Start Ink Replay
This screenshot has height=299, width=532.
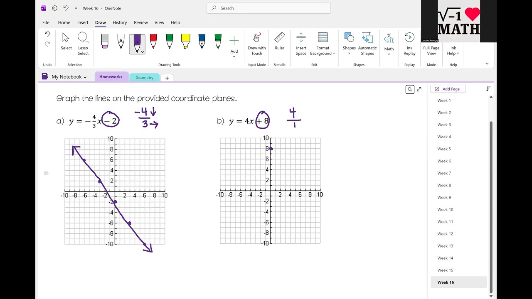(x=409, y=44)
